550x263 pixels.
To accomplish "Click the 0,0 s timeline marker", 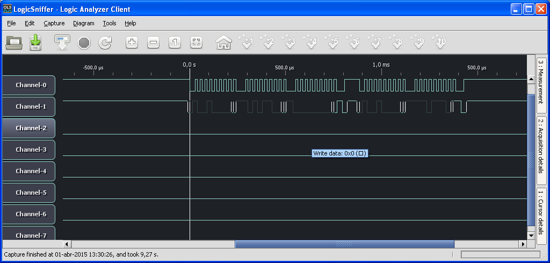I will click(190, 65).
